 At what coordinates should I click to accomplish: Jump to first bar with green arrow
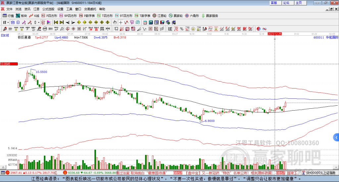tap(56, 22)
